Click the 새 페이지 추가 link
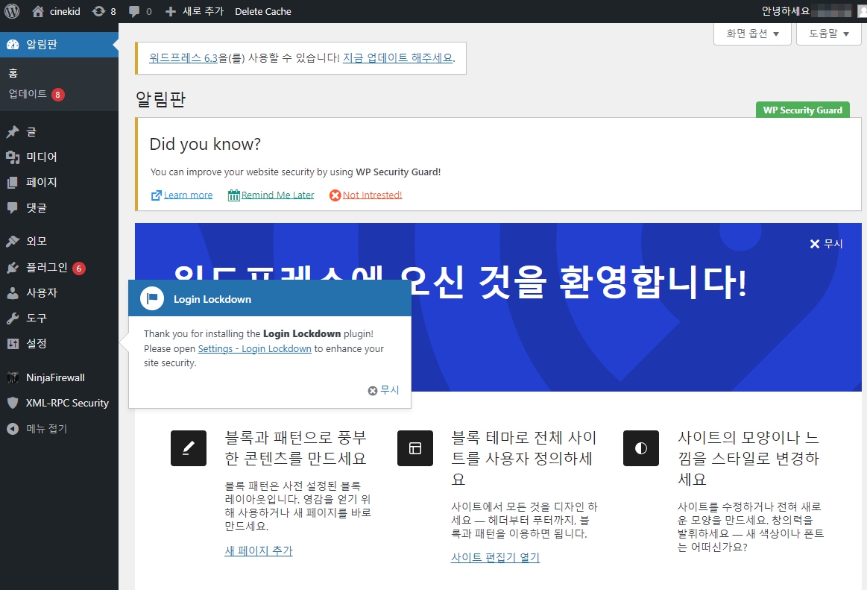This screenshot has width=867, height=590. pos(258,550)
